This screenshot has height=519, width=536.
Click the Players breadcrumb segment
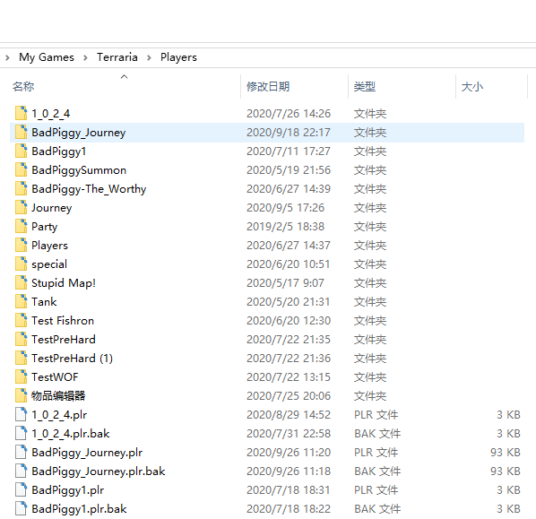(x=178, y=57)
